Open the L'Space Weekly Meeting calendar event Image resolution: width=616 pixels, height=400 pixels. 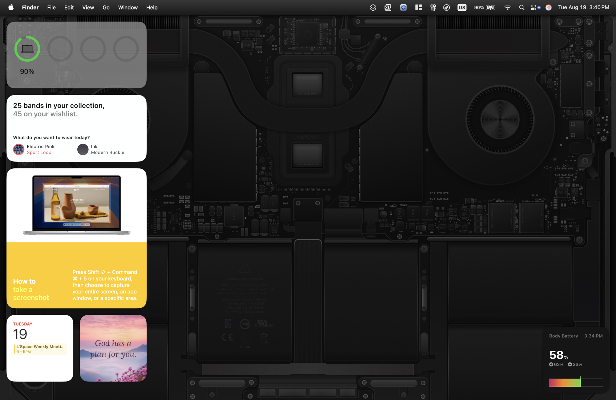[x=40, y=349]
